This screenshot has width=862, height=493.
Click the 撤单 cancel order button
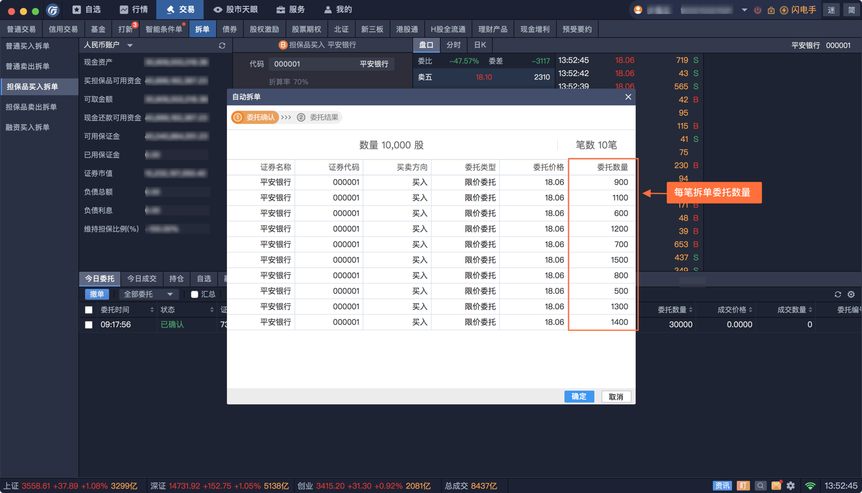[97, 294]
